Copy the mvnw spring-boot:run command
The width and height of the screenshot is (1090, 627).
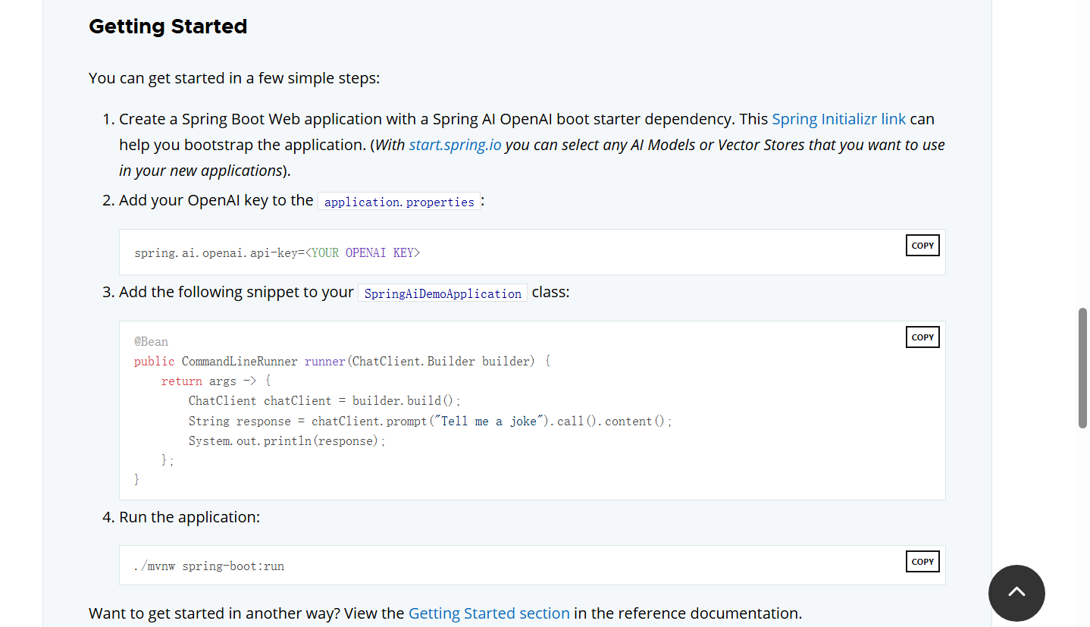[922, 562]
